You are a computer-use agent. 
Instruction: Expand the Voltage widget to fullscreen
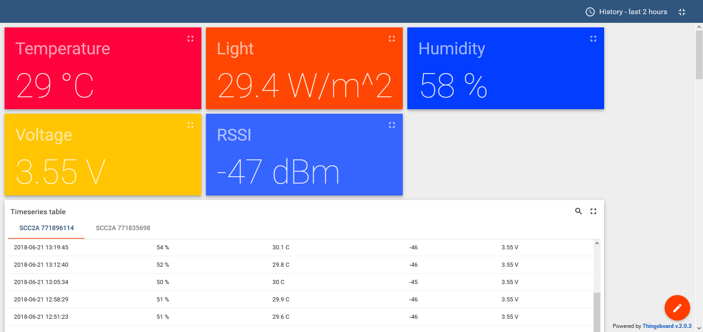point(190,124)
